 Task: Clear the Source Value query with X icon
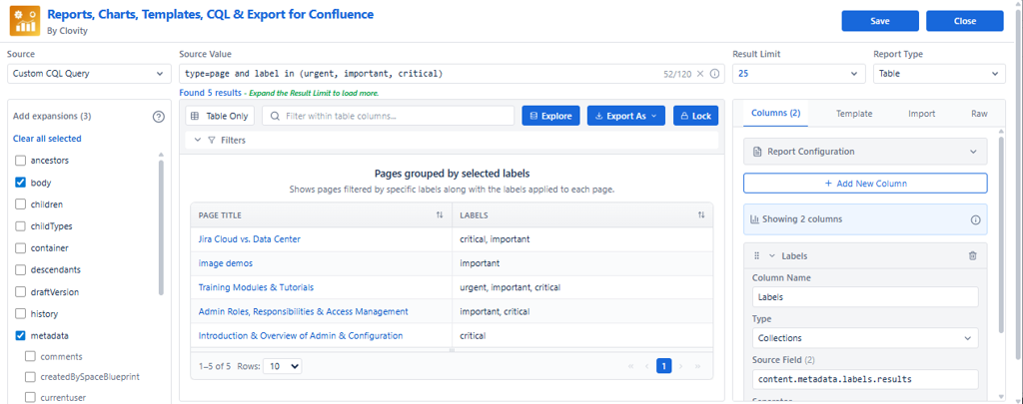700,74
